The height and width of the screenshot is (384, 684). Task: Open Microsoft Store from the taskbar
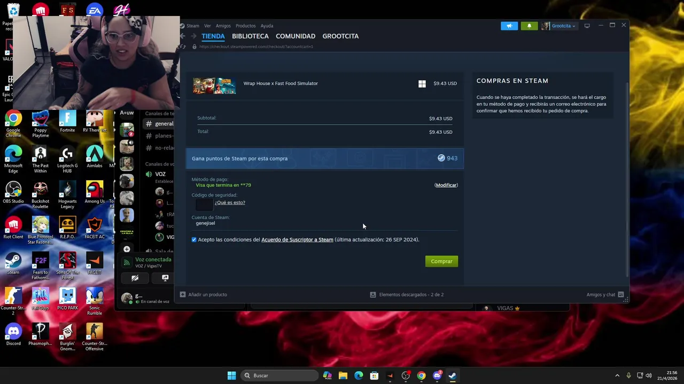pyautogui.click(x=374, y=375)
